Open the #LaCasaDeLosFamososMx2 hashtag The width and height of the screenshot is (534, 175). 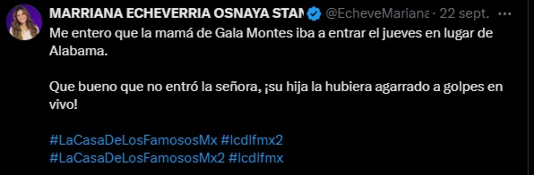137,158
